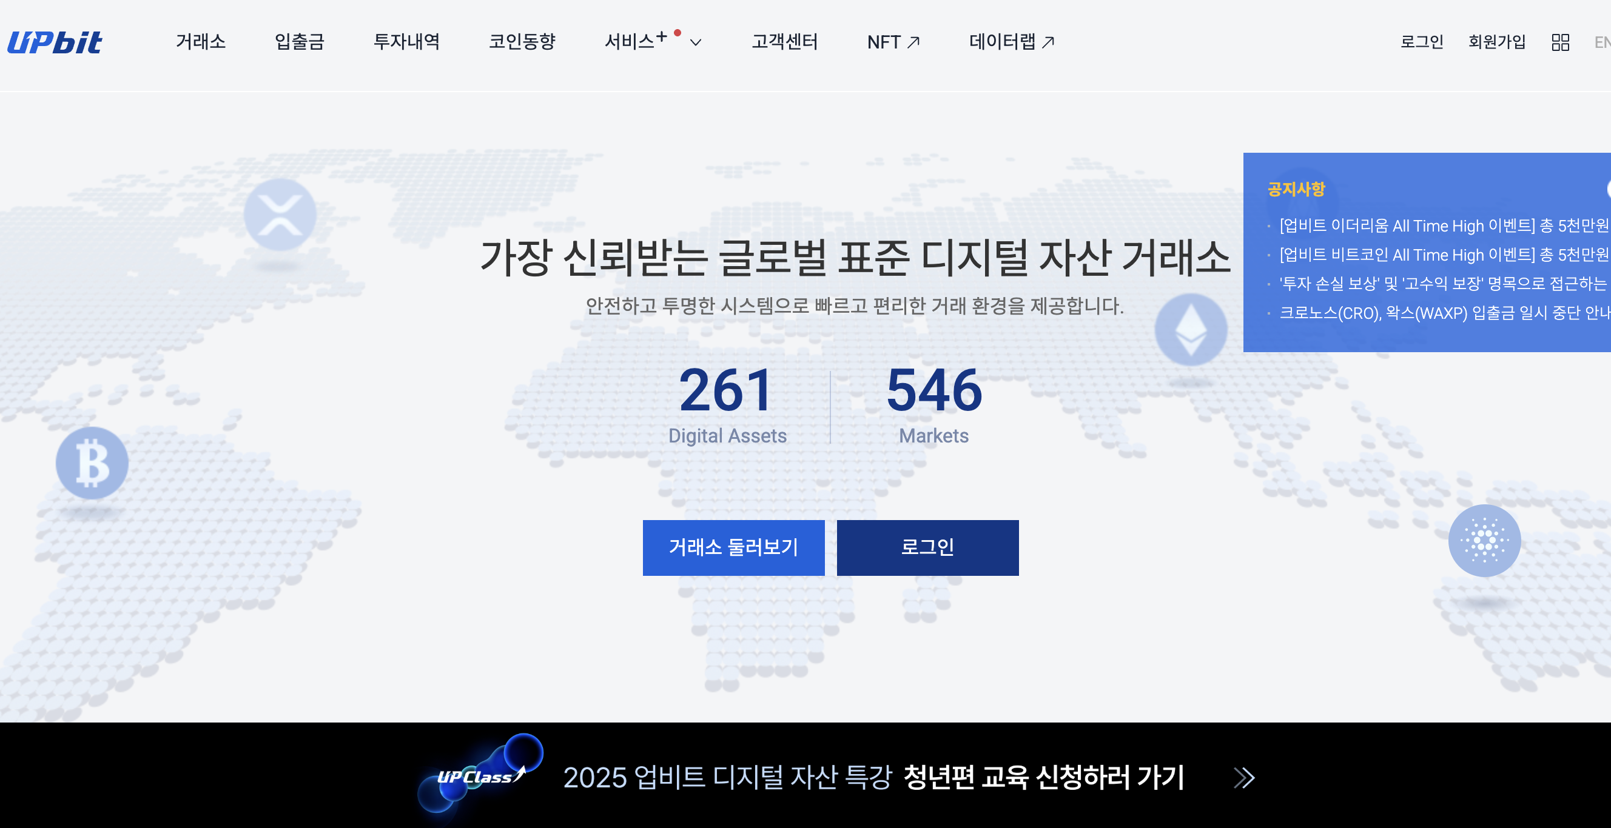
Task: Open the 고객센터 menu item
Action: tap(784, 42)
